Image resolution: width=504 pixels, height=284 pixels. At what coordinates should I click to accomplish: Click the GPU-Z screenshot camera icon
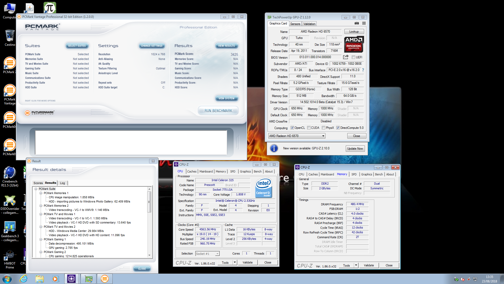[x=356, y=23]
